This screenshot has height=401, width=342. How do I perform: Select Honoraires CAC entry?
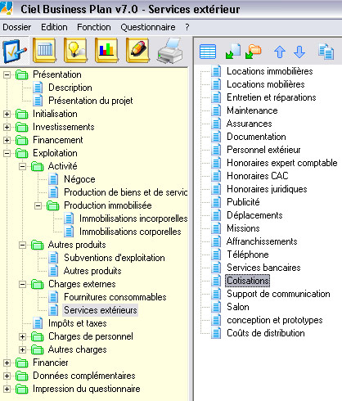(258, 176)
